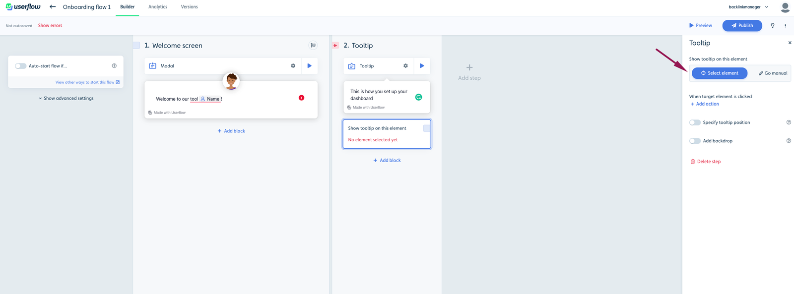The height and width of the screenshot is (294, 794).
Task: Open the three-dot more options menu
Action: click(x=785, y=25)
